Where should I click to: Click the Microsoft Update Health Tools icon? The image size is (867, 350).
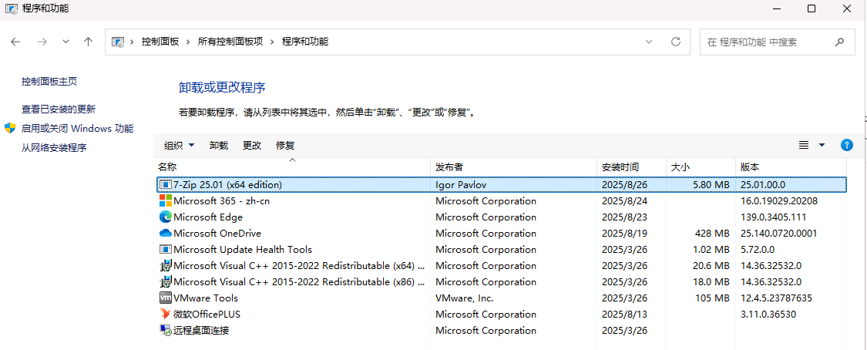coord(166,249)
